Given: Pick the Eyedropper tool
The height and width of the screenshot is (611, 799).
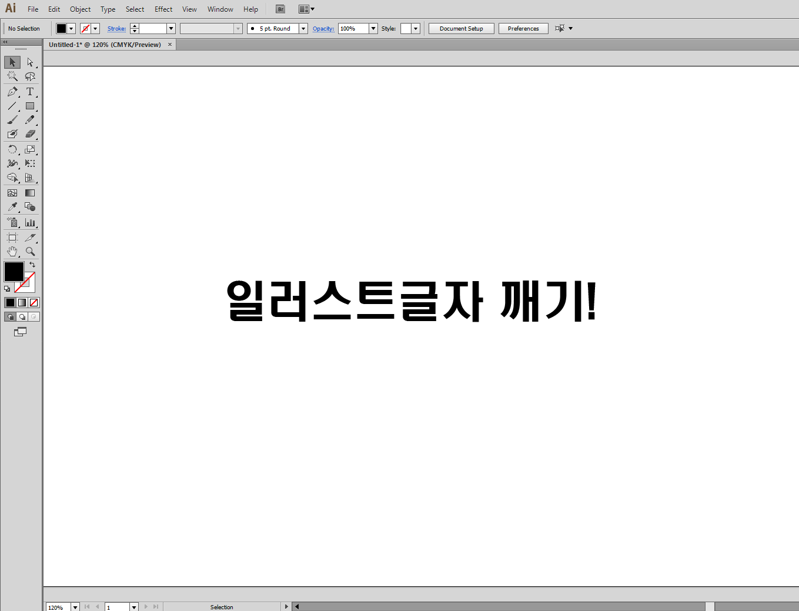Looking at the screenshot, I should [x=12, y=207].
